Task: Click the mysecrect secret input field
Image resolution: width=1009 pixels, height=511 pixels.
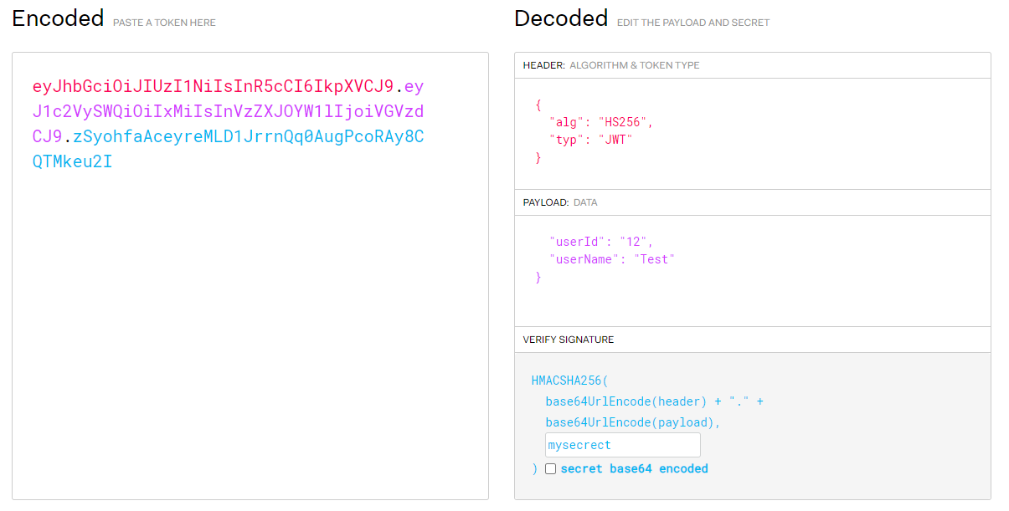Action: (623, 445)
